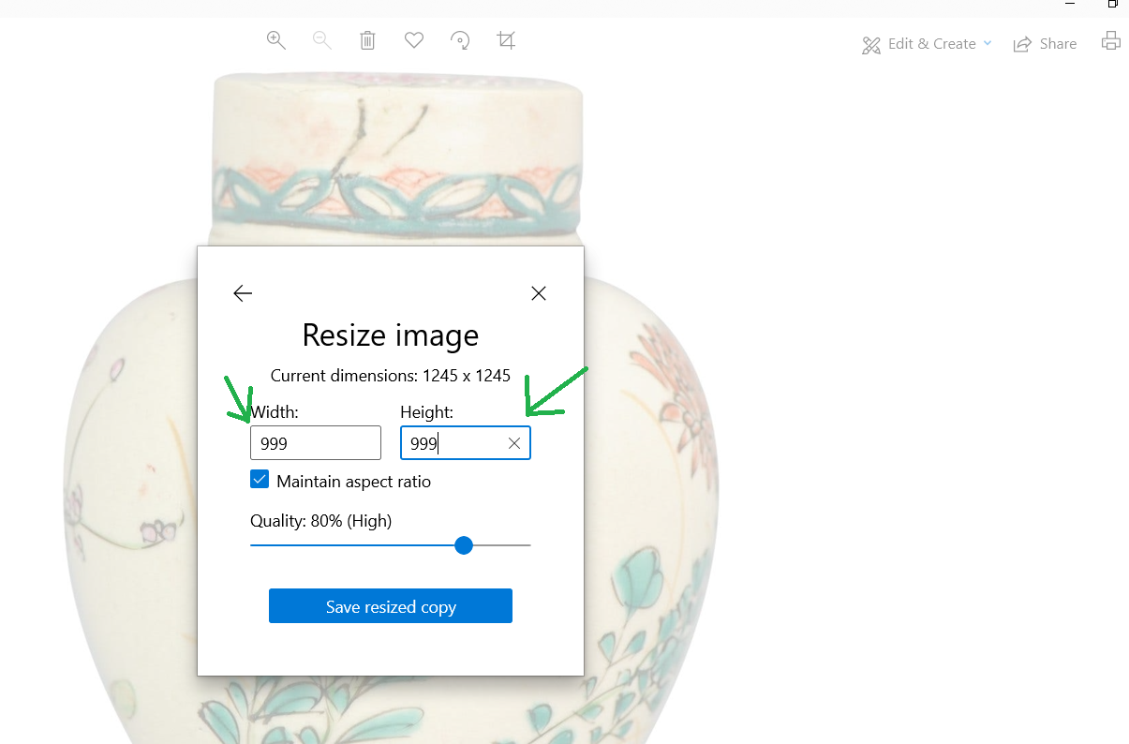
Task: Click the chevron next to Edit & Create
Action: point(988,43)
